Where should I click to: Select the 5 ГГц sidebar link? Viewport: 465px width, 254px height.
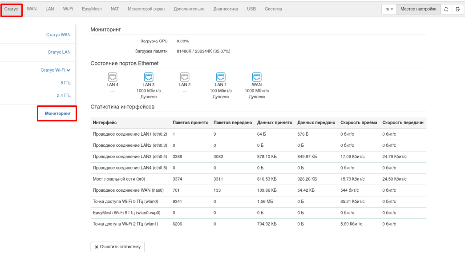point(65,83)
